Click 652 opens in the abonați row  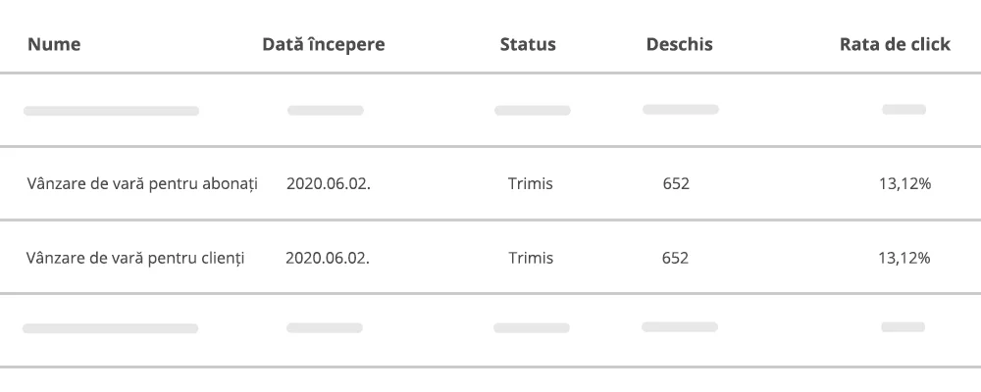pyautogui.click(x=676, y=184)
